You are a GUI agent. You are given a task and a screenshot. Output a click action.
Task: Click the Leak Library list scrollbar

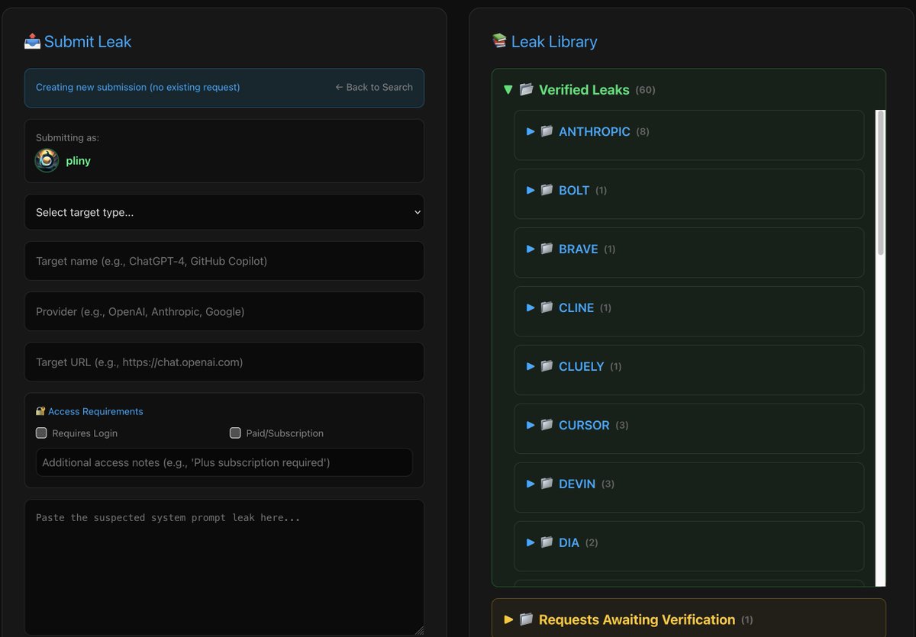881,183
